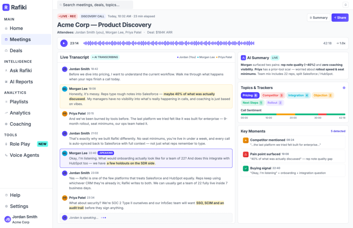Click Morgan Lee avatar at 22:40
Screen dimensions: 353x228
(x=64, y=153)
